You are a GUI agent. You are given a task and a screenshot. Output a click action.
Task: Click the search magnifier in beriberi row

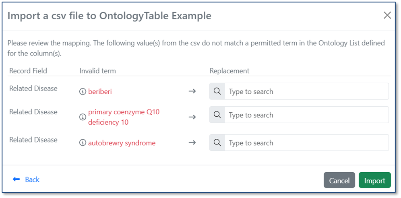[217, 91]
